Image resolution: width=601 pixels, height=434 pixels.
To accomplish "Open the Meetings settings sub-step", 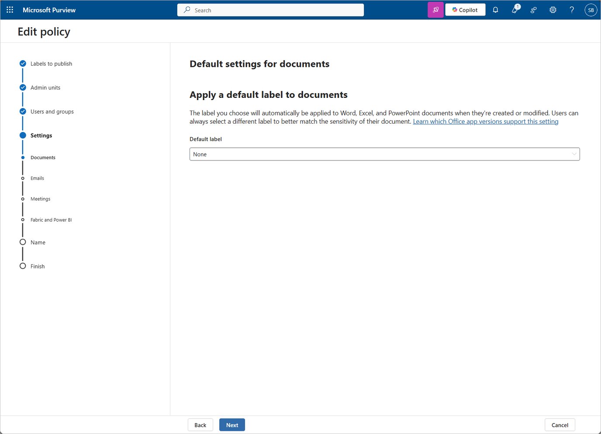I will click(x=40, y=199).
